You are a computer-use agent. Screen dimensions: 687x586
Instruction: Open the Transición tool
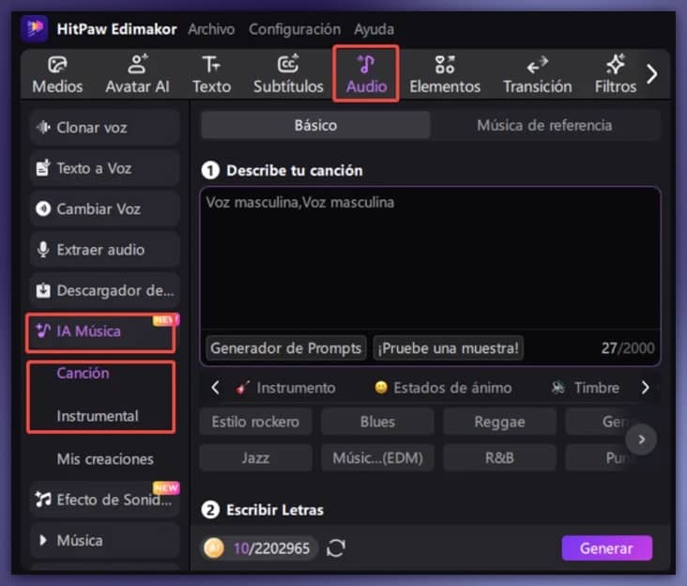[x=537, y=74]
